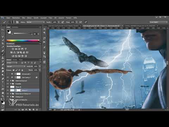This screenshot has height=127, width=169.
Task: Toggle Quick Mask mode
Action: coord(3,107)
